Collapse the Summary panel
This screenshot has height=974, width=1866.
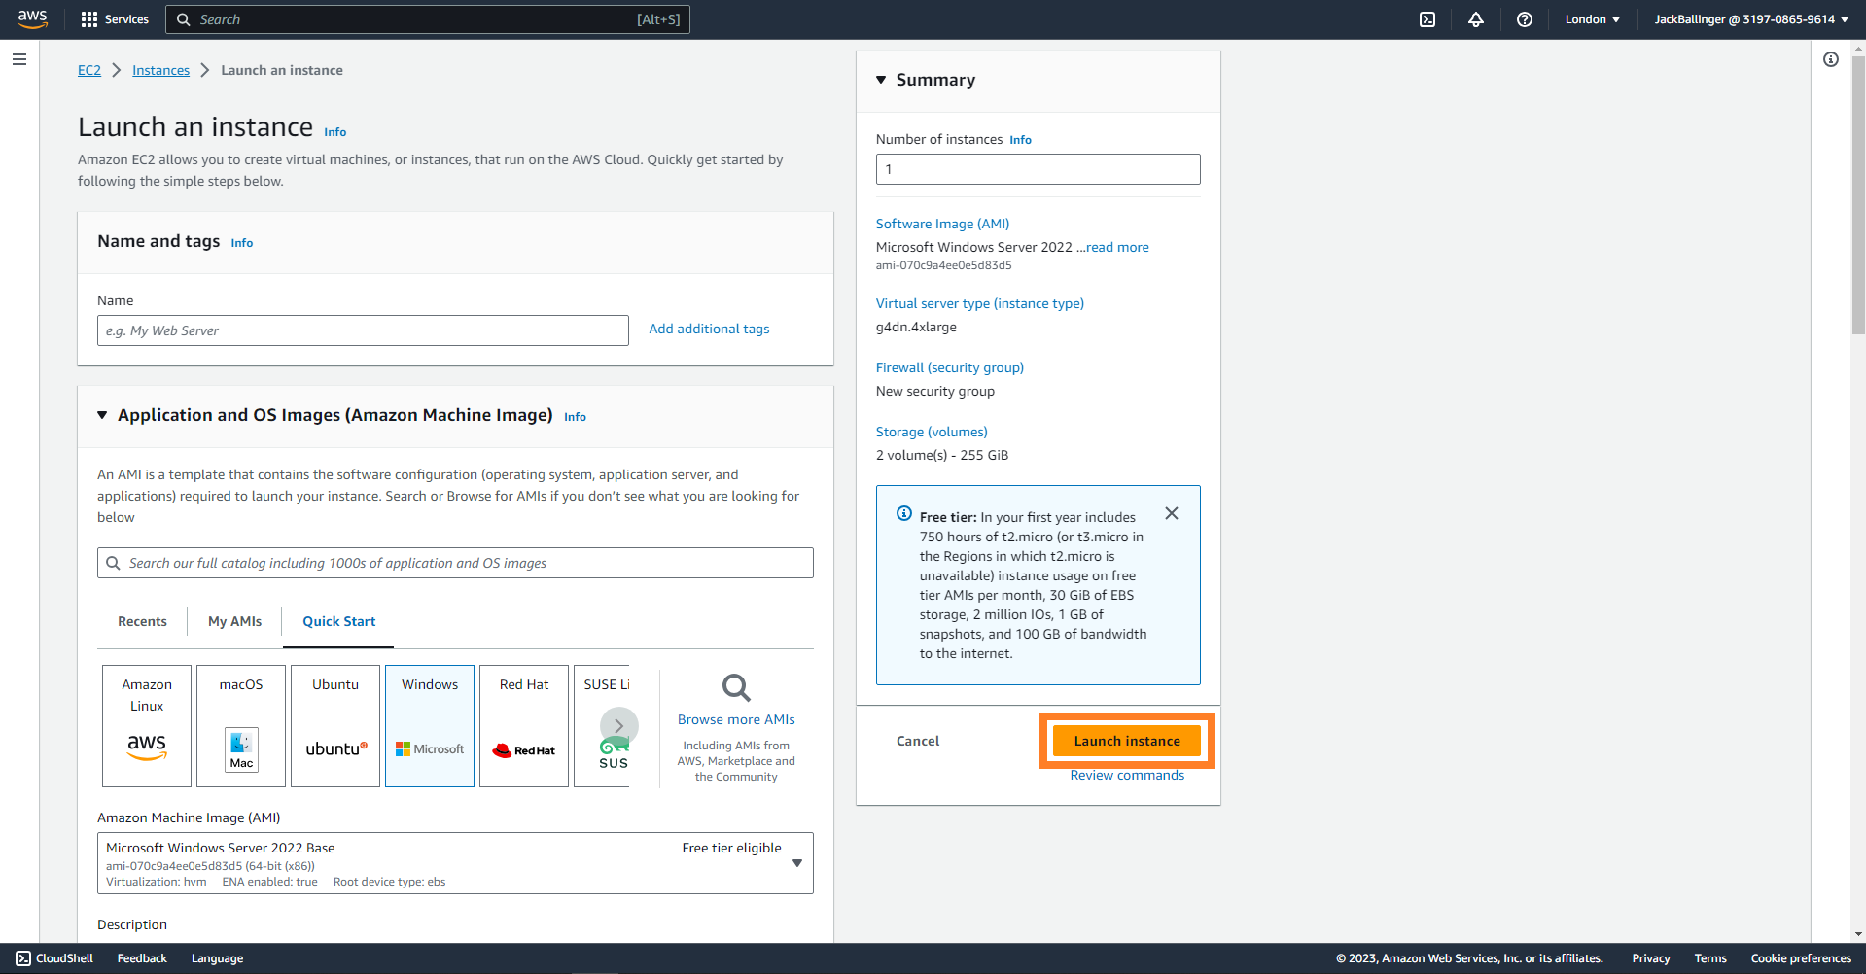click(x=881, y=80)
